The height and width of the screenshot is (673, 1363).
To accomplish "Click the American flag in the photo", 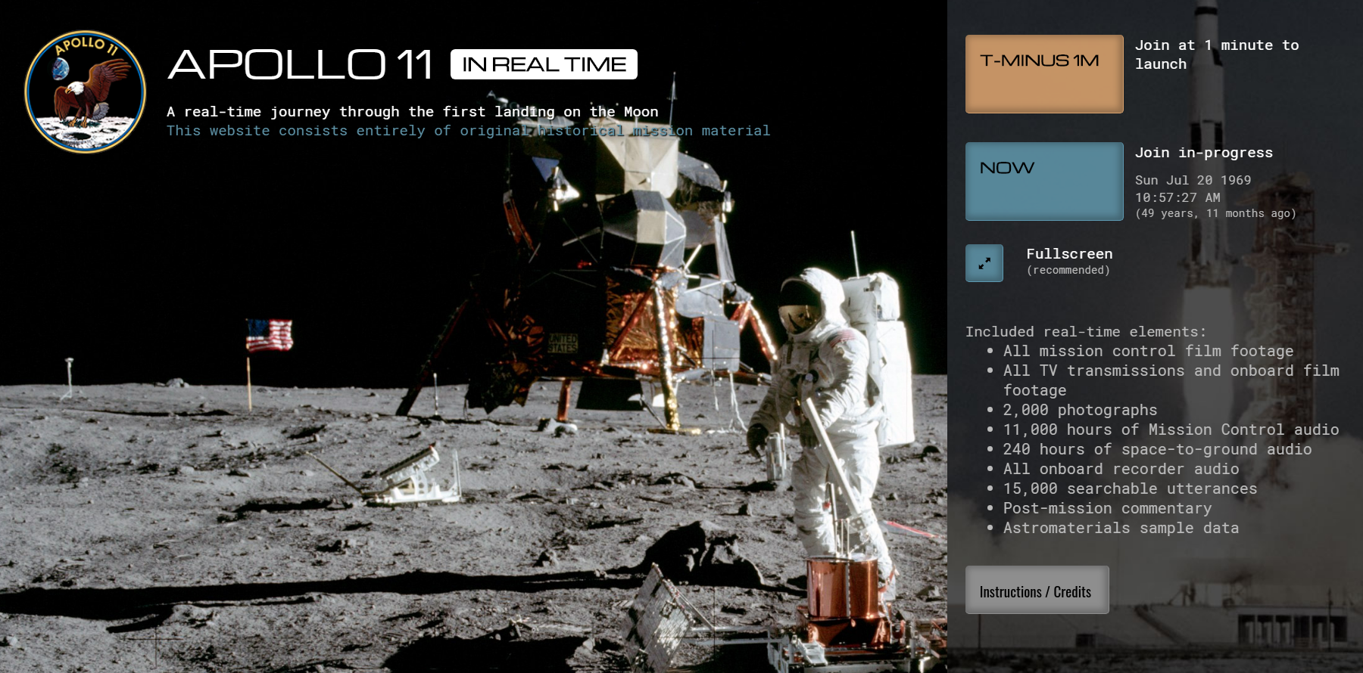I will coord(269,335).
